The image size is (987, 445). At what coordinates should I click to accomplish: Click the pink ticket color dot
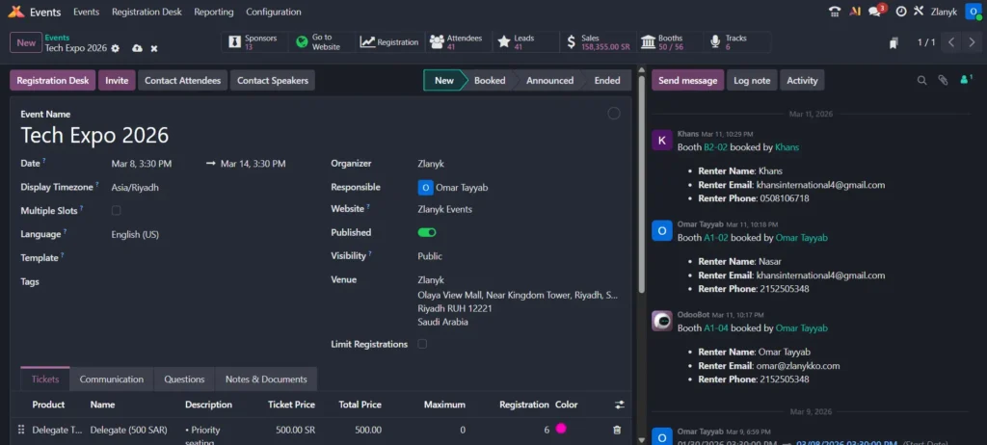[x=561, y=429]
